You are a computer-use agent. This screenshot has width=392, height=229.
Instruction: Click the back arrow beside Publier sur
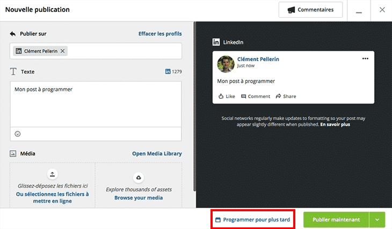pyautogui.click(x=13, y=34)
